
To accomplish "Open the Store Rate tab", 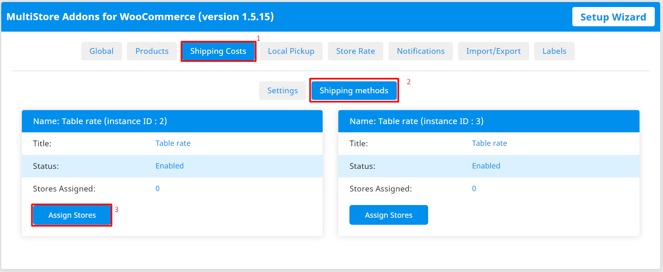I will coord(355,51).
